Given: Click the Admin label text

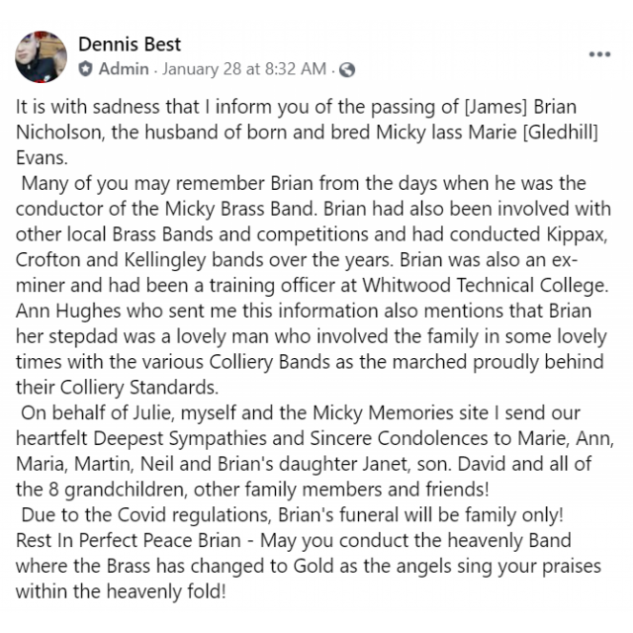Looking at the screenshot, I should tap(124, 69).
